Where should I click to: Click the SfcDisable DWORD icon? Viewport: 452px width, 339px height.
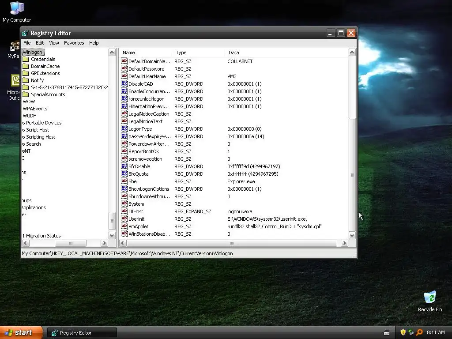click(124, 166)
